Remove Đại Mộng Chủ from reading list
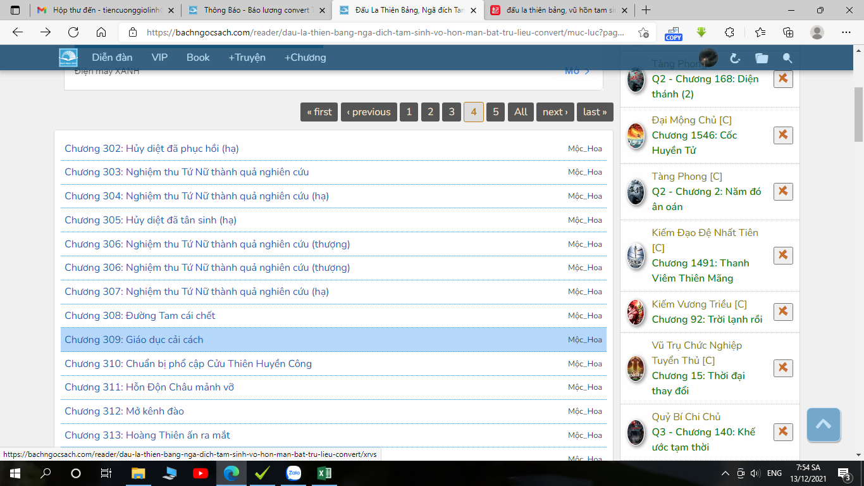 pyautogui.click(x=783, y=135)
